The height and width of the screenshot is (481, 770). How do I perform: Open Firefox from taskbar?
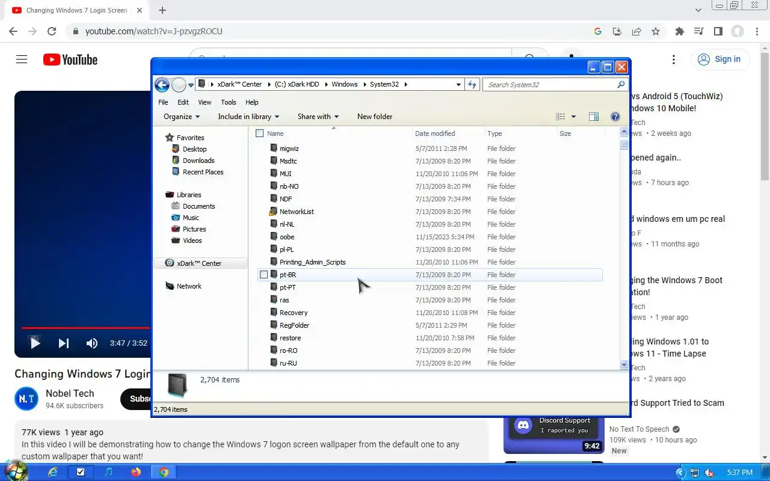136,472
